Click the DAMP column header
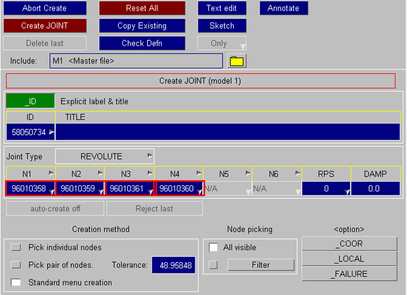The image size is (407, 295). pyautogui.click(x=376, y=174)
